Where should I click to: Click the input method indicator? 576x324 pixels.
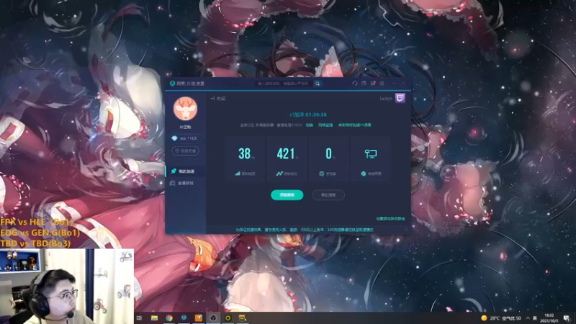535,318
